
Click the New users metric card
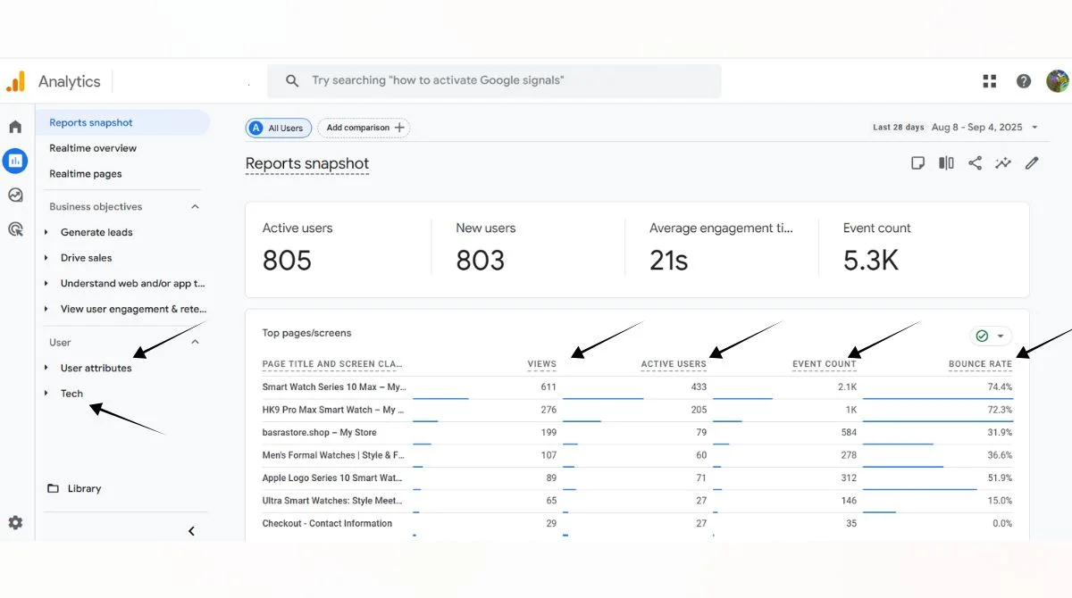[528, 248]
